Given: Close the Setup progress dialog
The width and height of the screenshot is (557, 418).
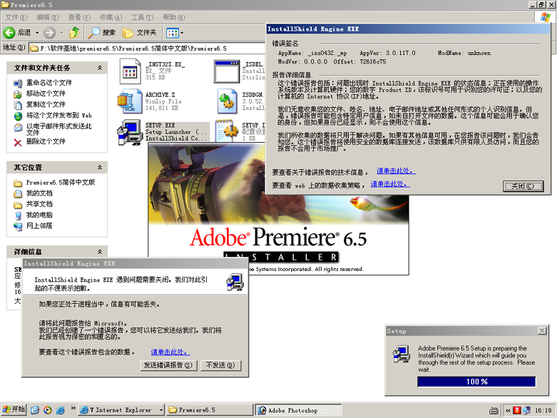Looking at the screenshot, I should 542,331.
